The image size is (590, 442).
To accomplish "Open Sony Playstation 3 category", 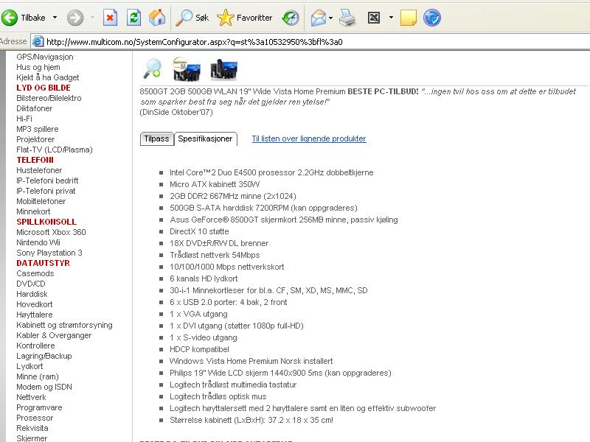I will [49, 253].
